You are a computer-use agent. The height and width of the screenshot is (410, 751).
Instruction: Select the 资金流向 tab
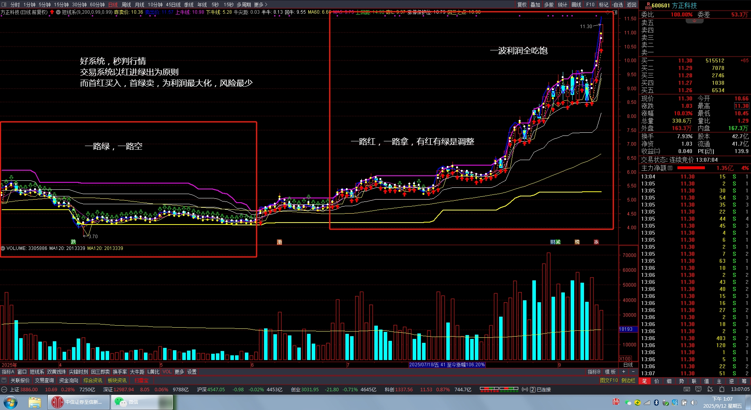(x=68, y=380)
